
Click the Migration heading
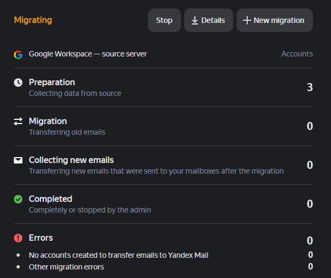(x=48, y=121)
